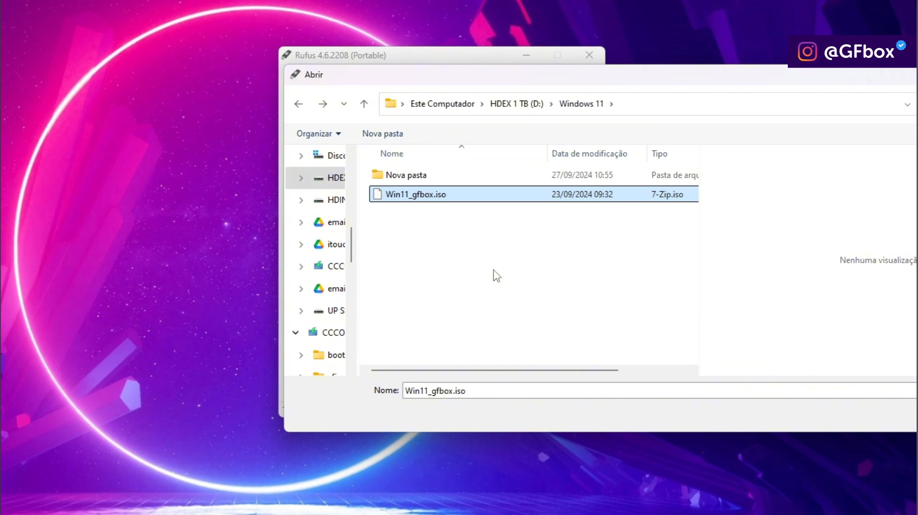Screen dimensions: 918x515
Task: Click the email Google Drive icon in sidebar
Action: coord(319,222)
